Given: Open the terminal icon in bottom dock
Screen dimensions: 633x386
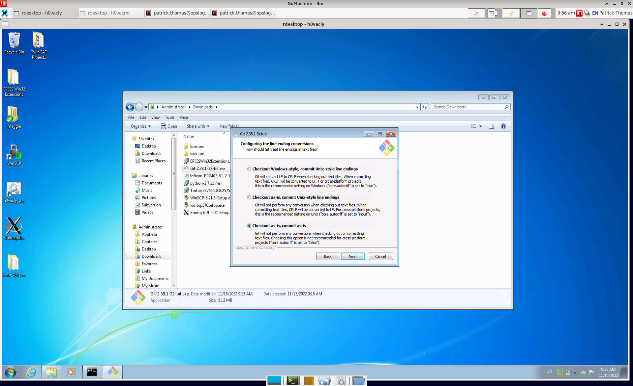Looking at the screenshot, I should 292,381.
